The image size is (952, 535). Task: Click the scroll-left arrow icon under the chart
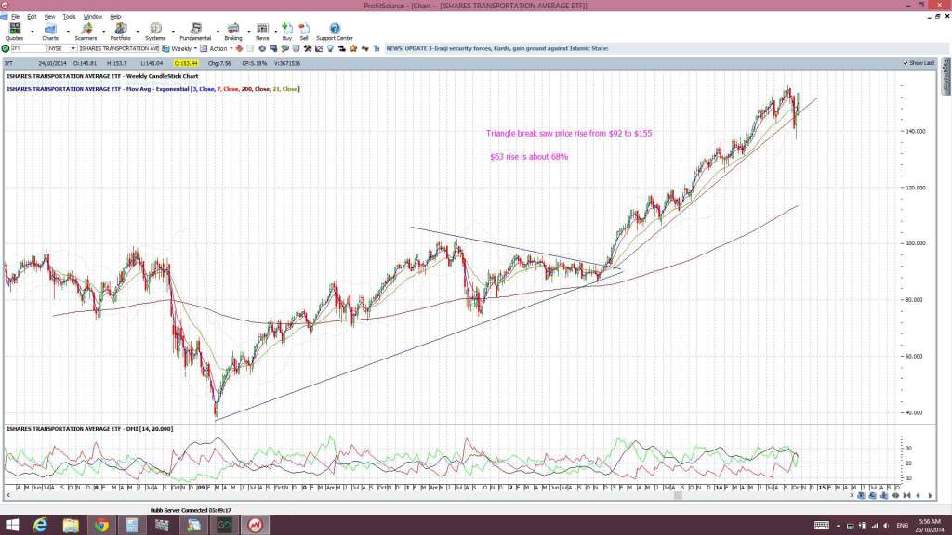918,496
